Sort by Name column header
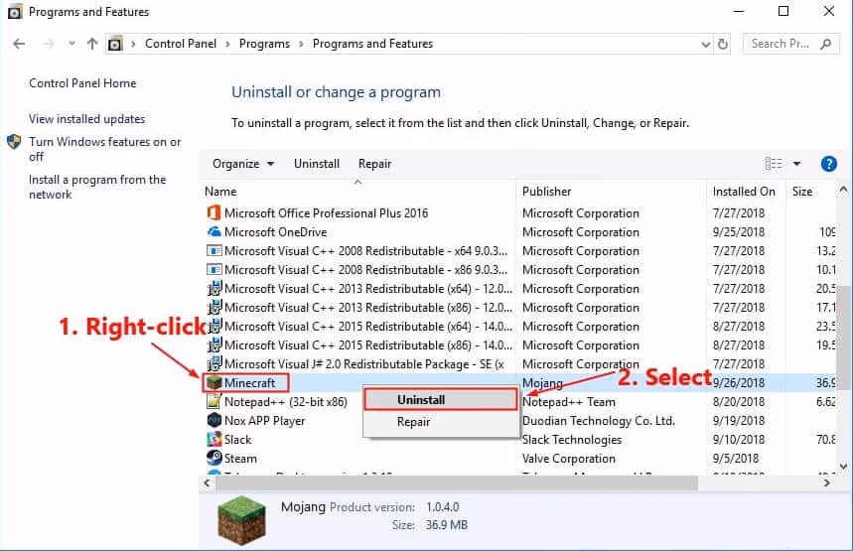Viewport: 853px width, 551px height. [x=220, y=192]
